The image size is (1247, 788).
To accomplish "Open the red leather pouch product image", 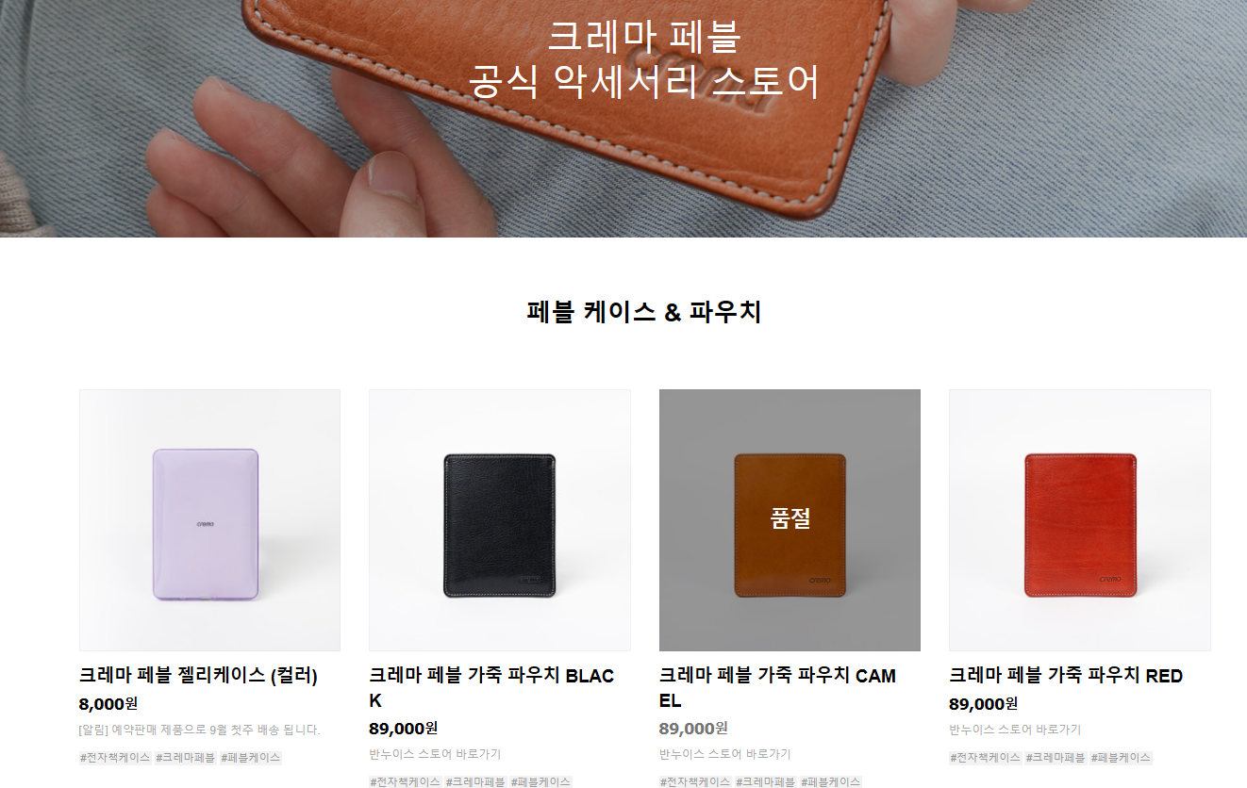I will 1080,520.
